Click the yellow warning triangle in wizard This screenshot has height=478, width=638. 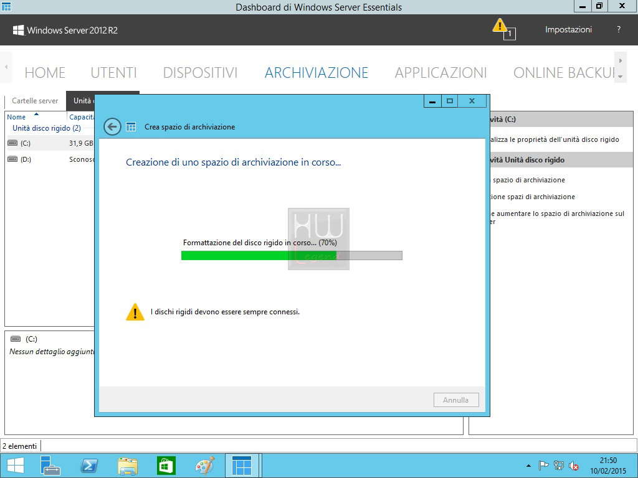pyautogui.click(x=135, y=312)
